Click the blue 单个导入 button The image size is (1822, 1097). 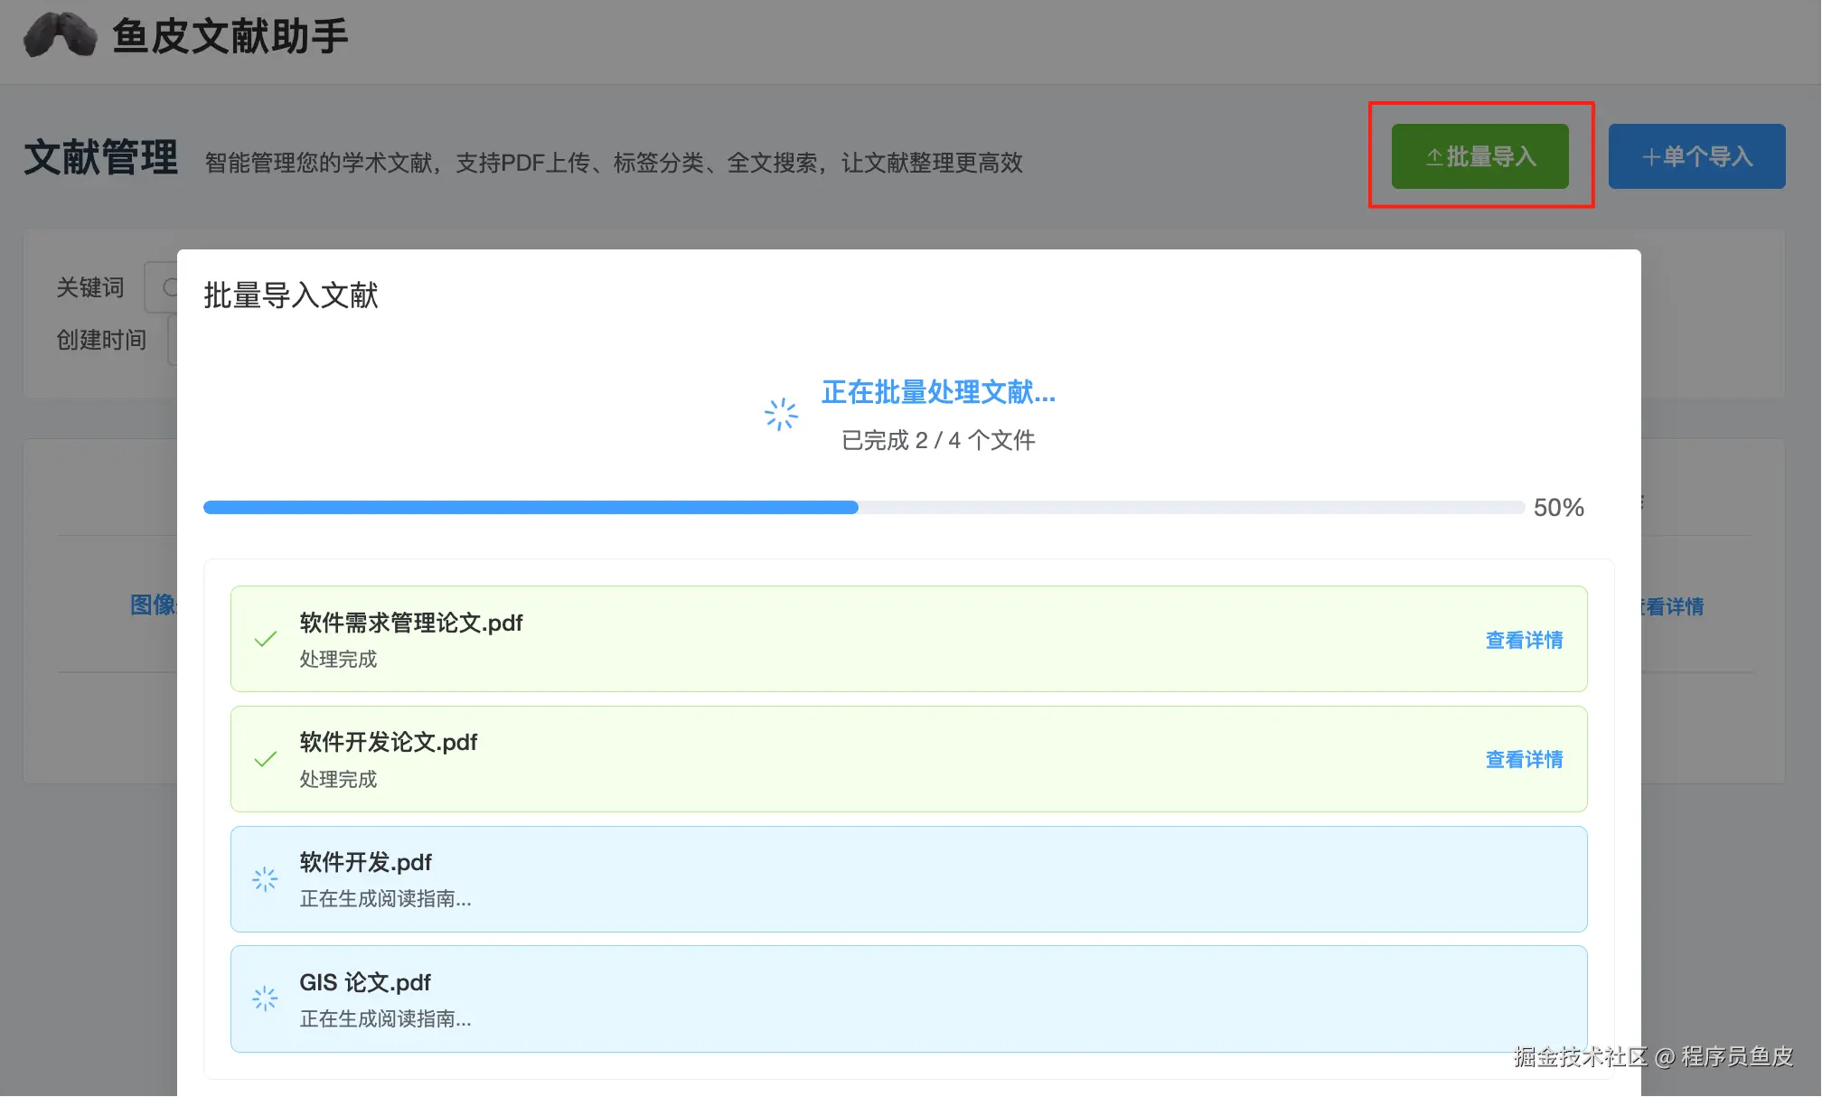pos(1696,156)
